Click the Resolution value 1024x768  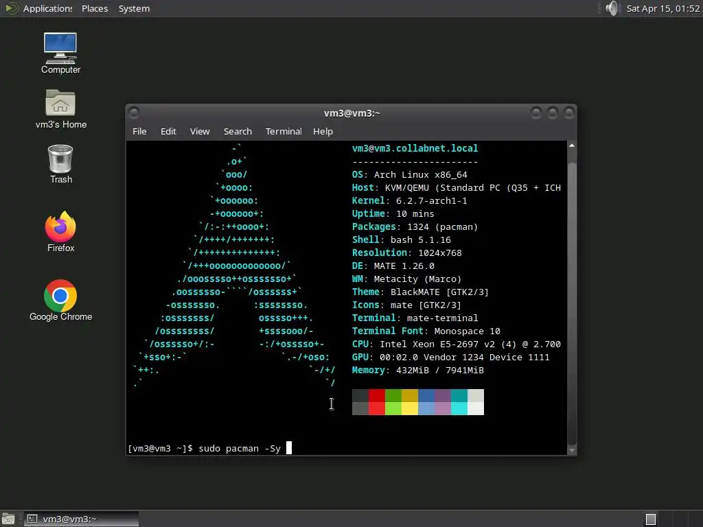(x=440, y=253)
